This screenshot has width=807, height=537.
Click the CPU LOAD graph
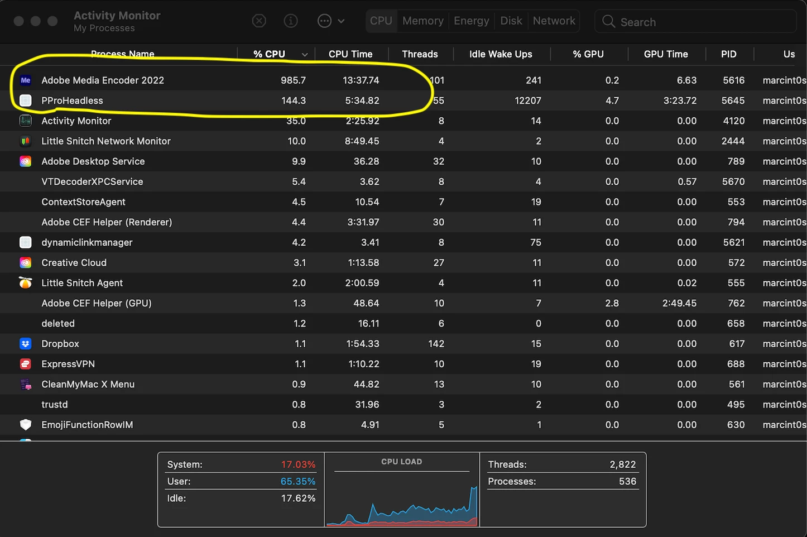tap(402, 498)
